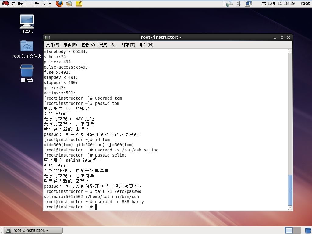Open the 终端(T) menu

(x=128, y=45)
